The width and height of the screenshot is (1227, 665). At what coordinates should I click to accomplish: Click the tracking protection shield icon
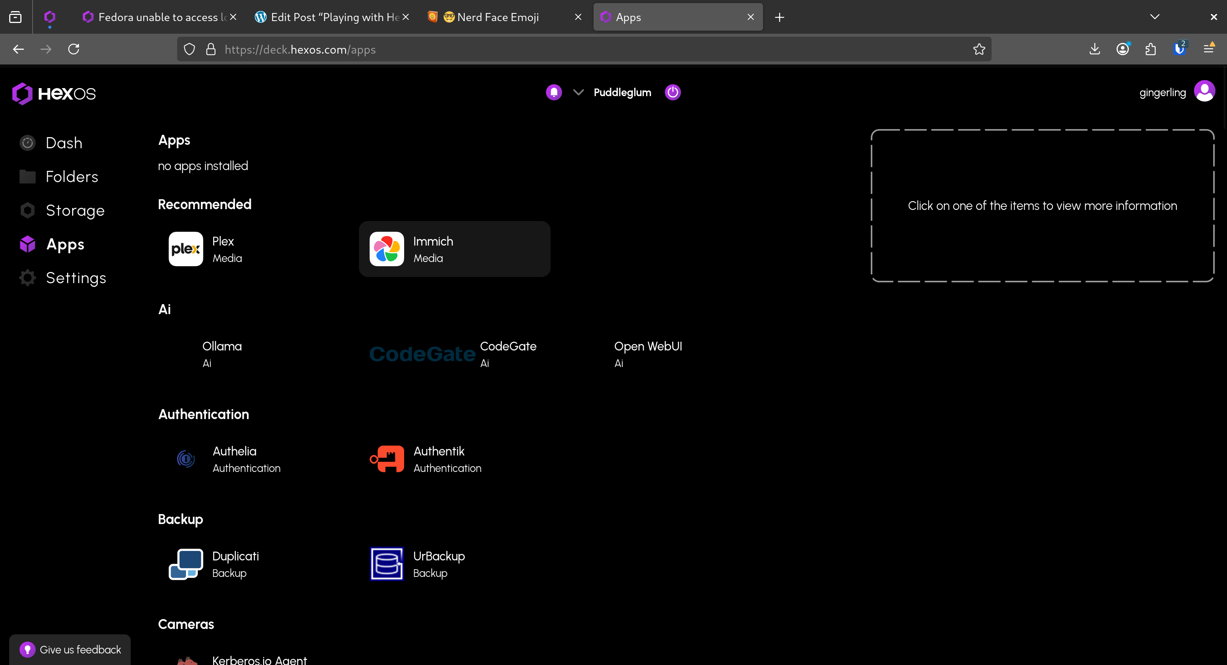click(189, 49)
